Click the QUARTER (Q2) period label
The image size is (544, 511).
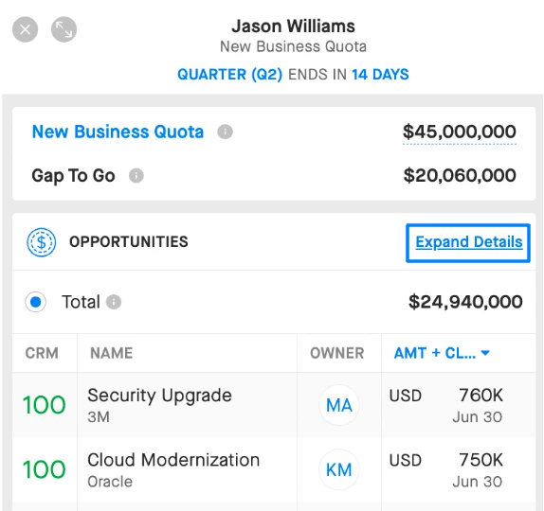pyautogui.click(x=229, y=75)
